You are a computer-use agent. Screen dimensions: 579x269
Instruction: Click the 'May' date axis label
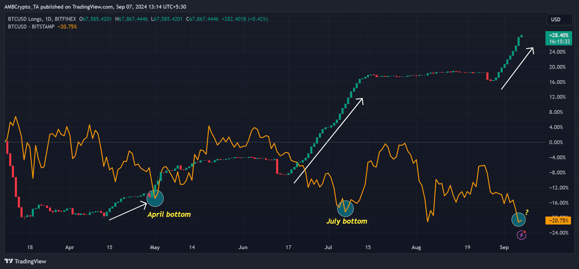pos(155,247)
